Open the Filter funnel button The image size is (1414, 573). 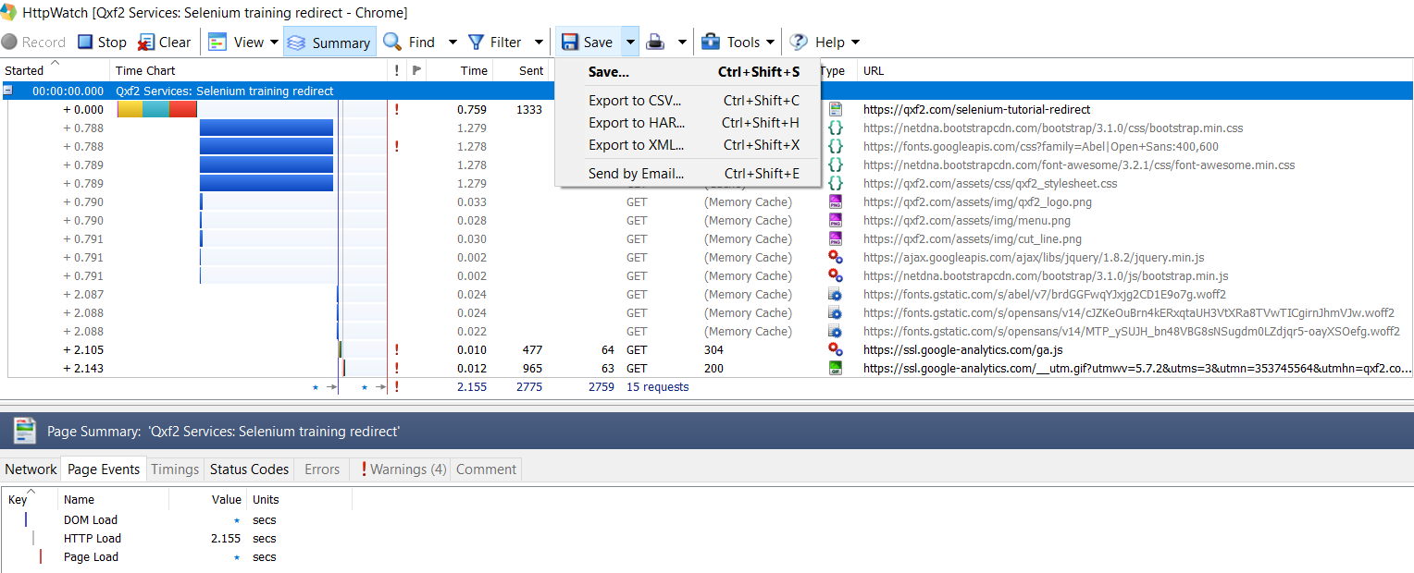[x=494, y=43]
